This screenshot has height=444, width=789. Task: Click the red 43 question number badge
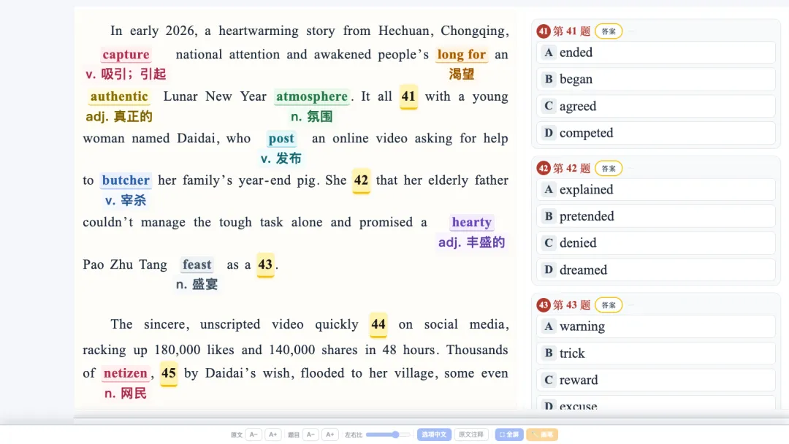pyautogui.click(x=544, y=305)
